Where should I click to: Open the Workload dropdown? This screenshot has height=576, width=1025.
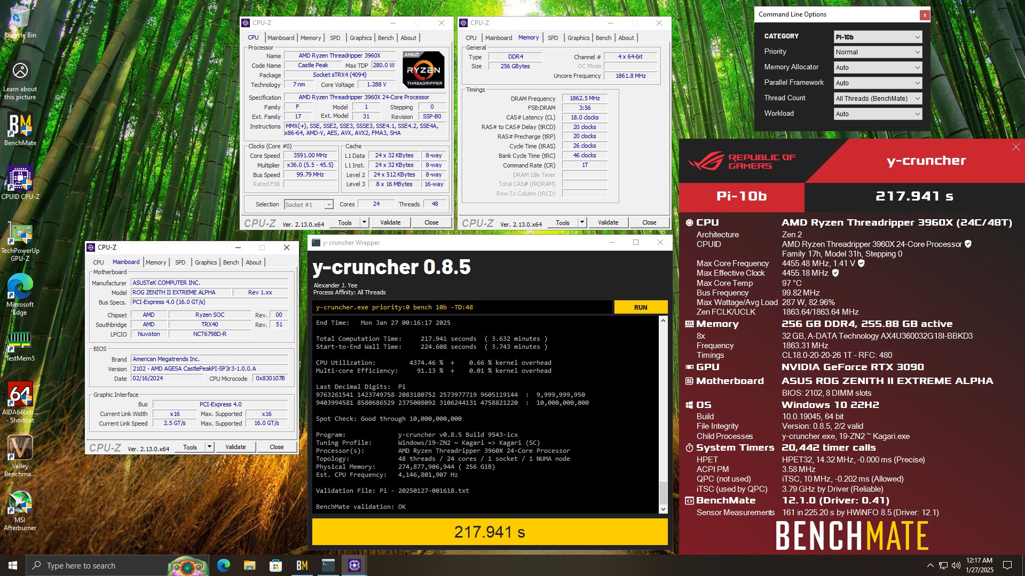pos(878,114)
